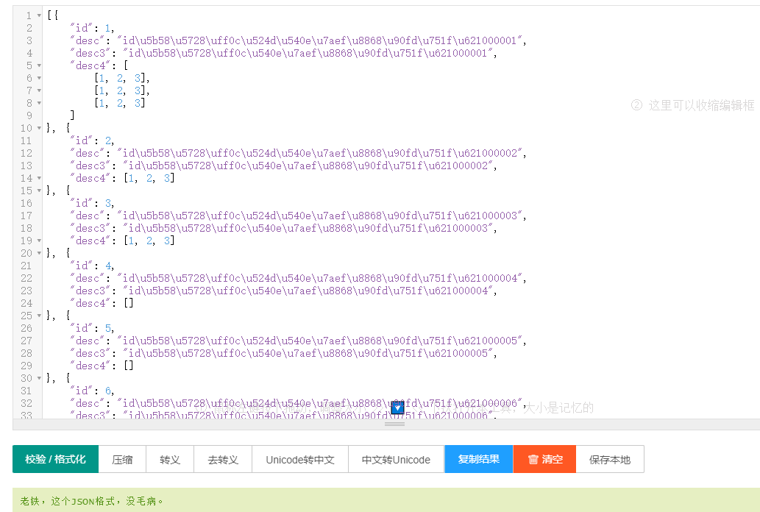Collapse the root JSON array on line 1
760x512 pixels.
click(x=38, y=15)
